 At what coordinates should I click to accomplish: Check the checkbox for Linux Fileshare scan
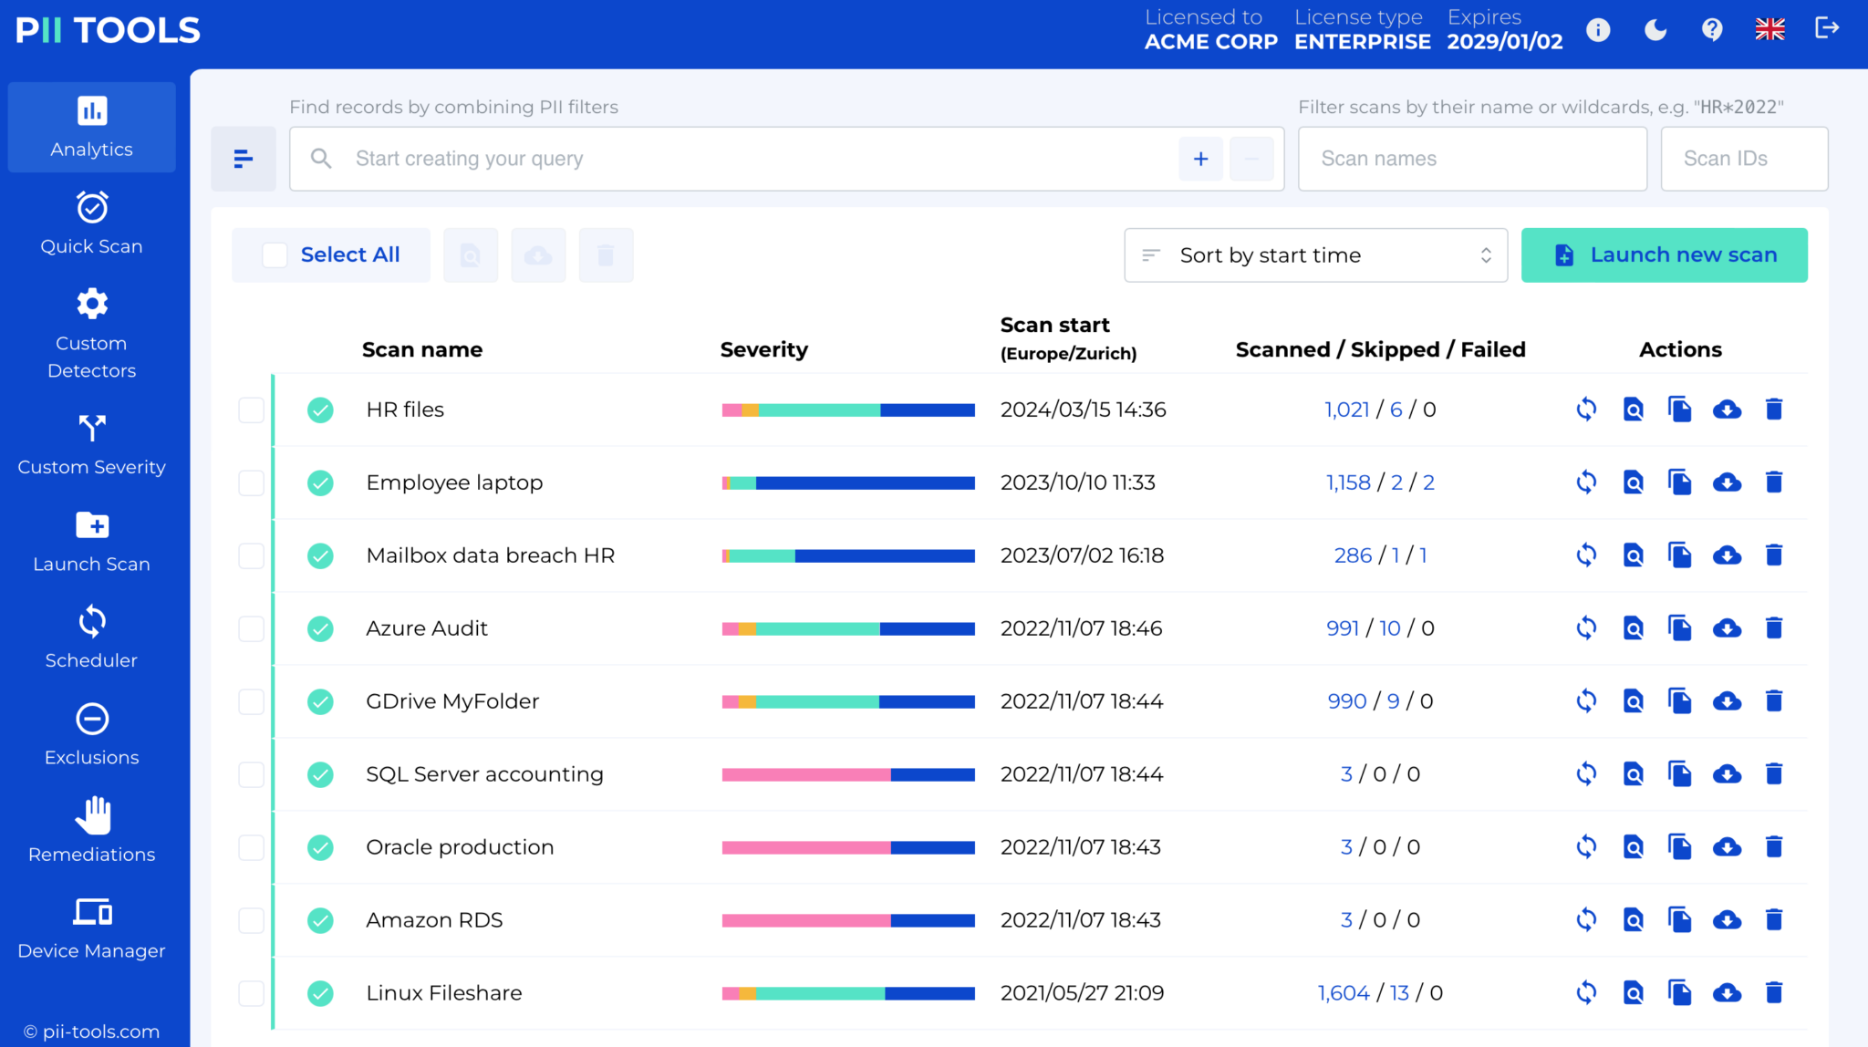pos(251,993)
